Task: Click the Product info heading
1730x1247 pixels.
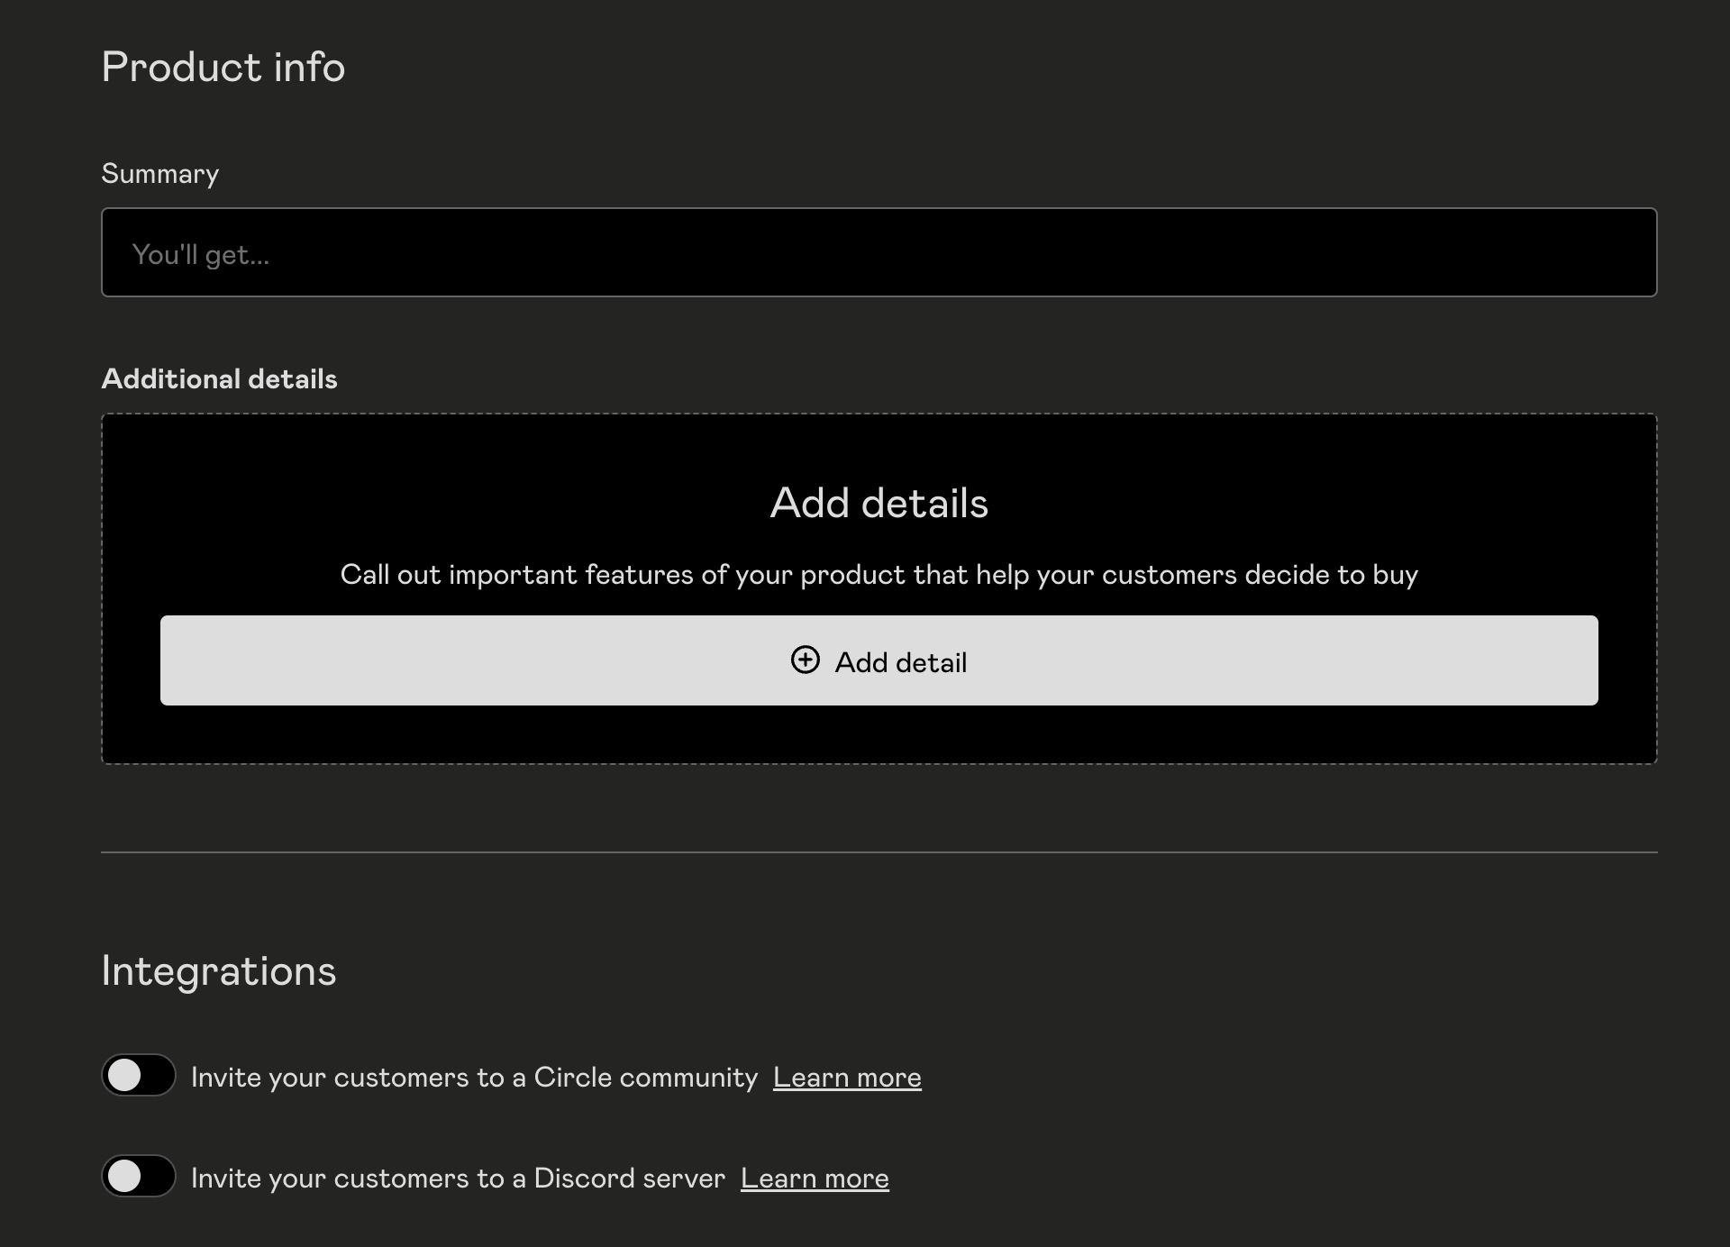Action: click(x=223, y=68)
